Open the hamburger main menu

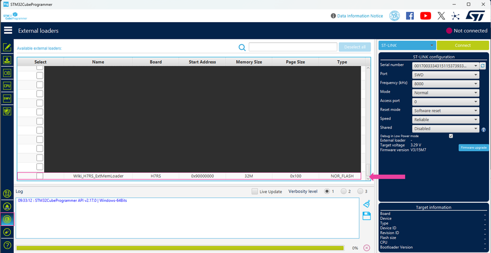[8, 30]
